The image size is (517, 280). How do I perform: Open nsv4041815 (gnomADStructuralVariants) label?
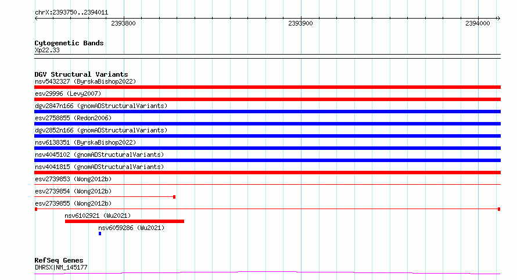pyautogui.click(x=99, y=167)
